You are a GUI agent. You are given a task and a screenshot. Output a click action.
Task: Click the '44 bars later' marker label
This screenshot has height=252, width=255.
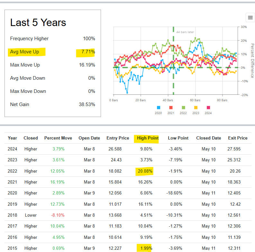[x=185, y=32]
